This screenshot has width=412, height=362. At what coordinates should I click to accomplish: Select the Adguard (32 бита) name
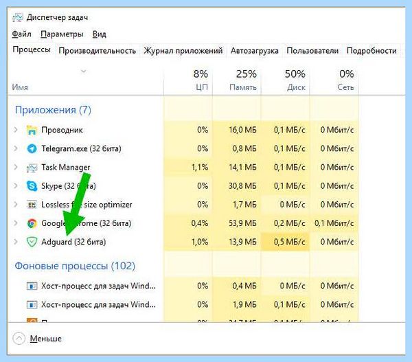[x=73, y=242]
